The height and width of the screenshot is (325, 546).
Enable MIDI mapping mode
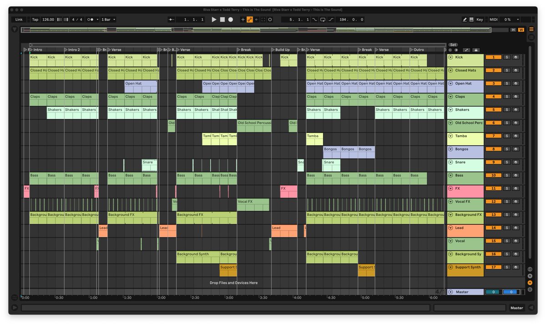[494, 20]
